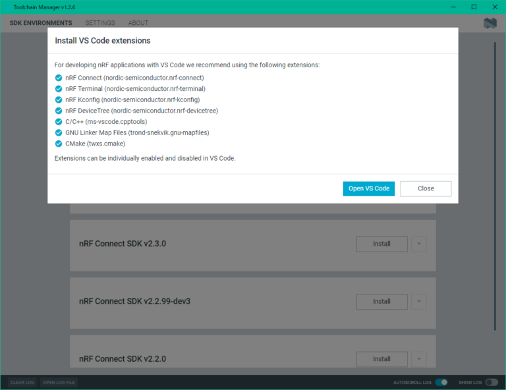
Task: Close the Install VS Code extensions dialog
Action: (426, 188)
